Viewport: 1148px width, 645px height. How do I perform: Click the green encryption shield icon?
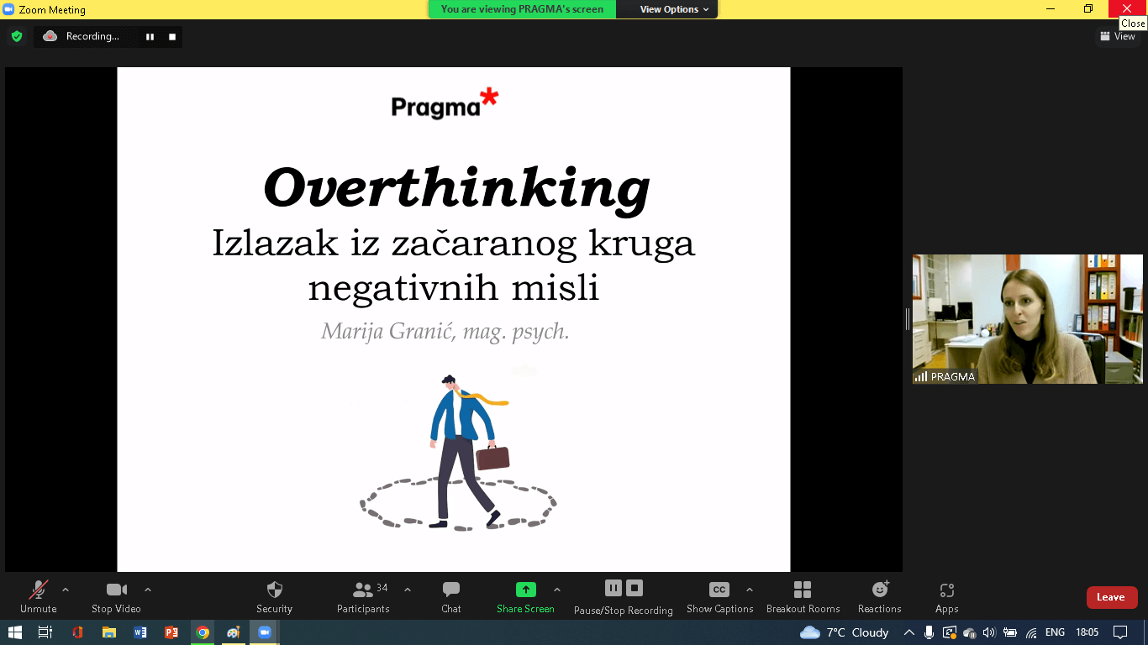[x=16, y=36]
